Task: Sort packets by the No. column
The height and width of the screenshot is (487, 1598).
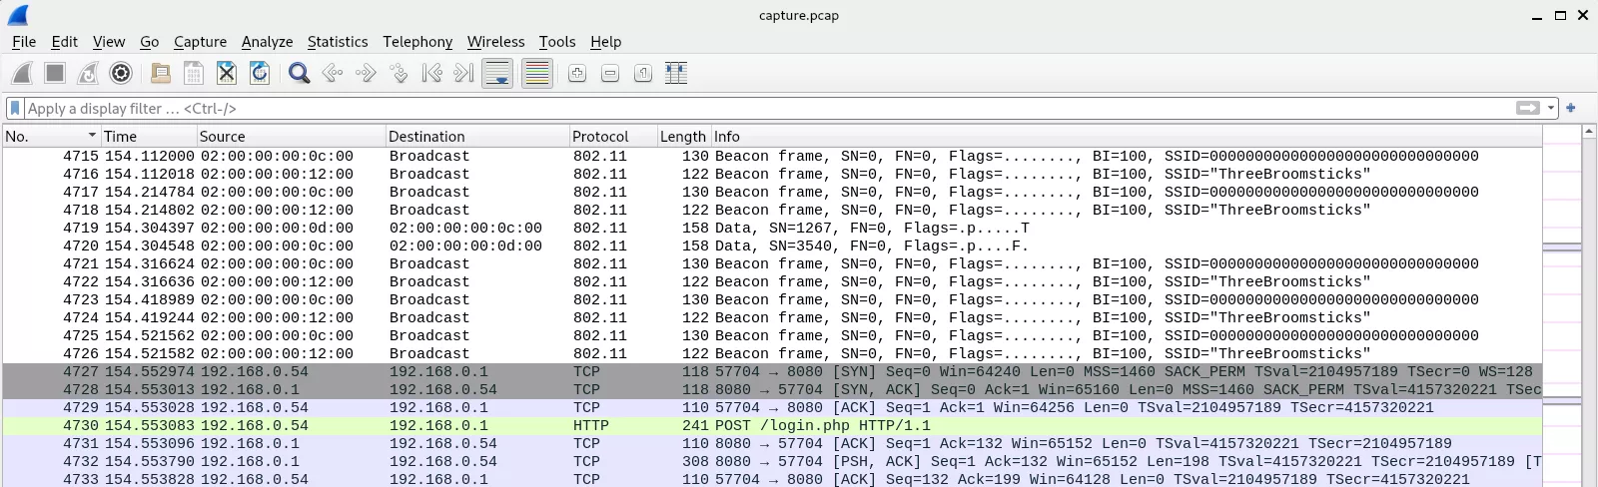Action: [x=51, y=136]
